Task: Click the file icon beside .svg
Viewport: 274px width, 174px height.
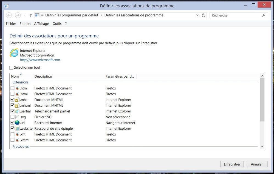Action: (x=17, y=117)
